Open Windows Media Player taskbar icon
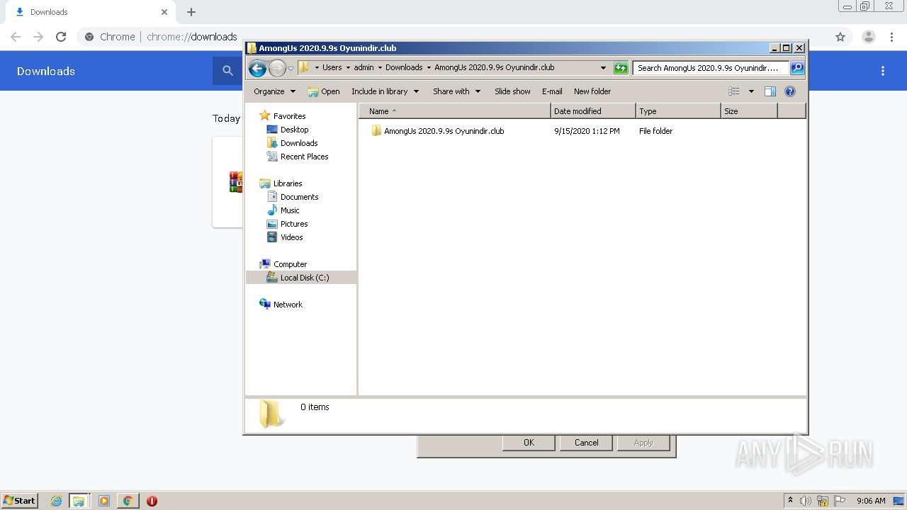The height and width of the screenshot is (510, 907). coord(104,501)
